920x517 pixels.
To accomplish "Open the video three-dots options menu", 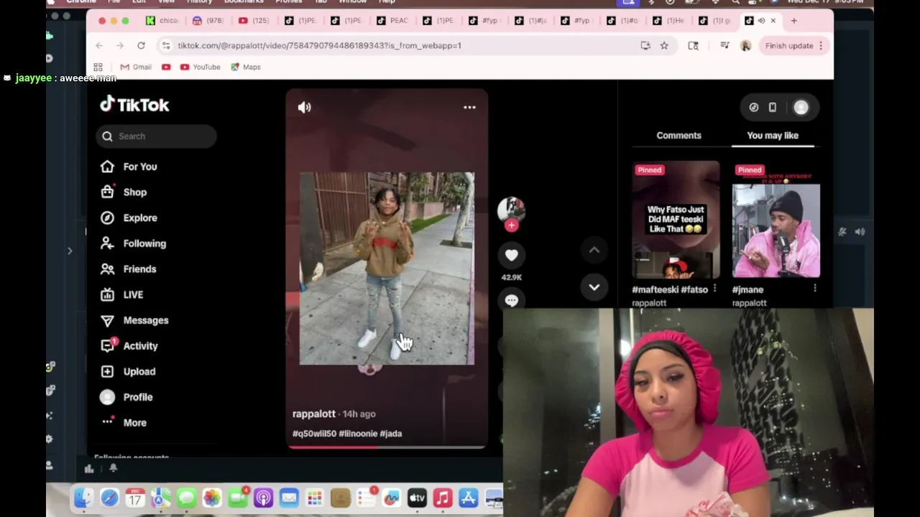I will tap(469, 107).
